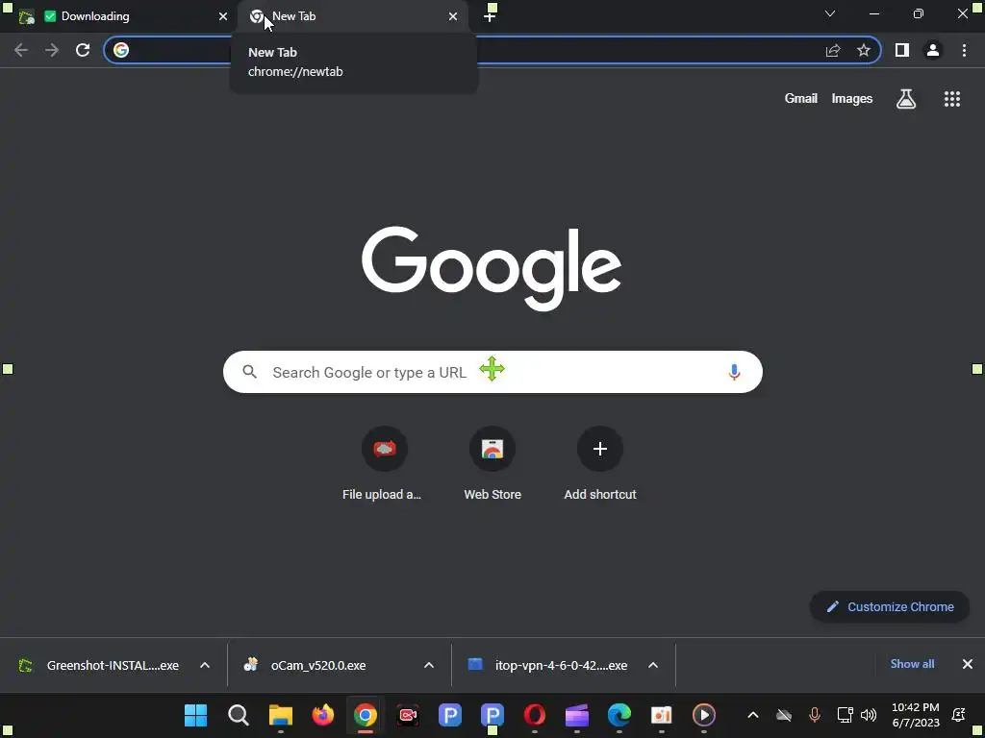Open the Greenshot-INSTAL....exe download

(x=100, y=665)
